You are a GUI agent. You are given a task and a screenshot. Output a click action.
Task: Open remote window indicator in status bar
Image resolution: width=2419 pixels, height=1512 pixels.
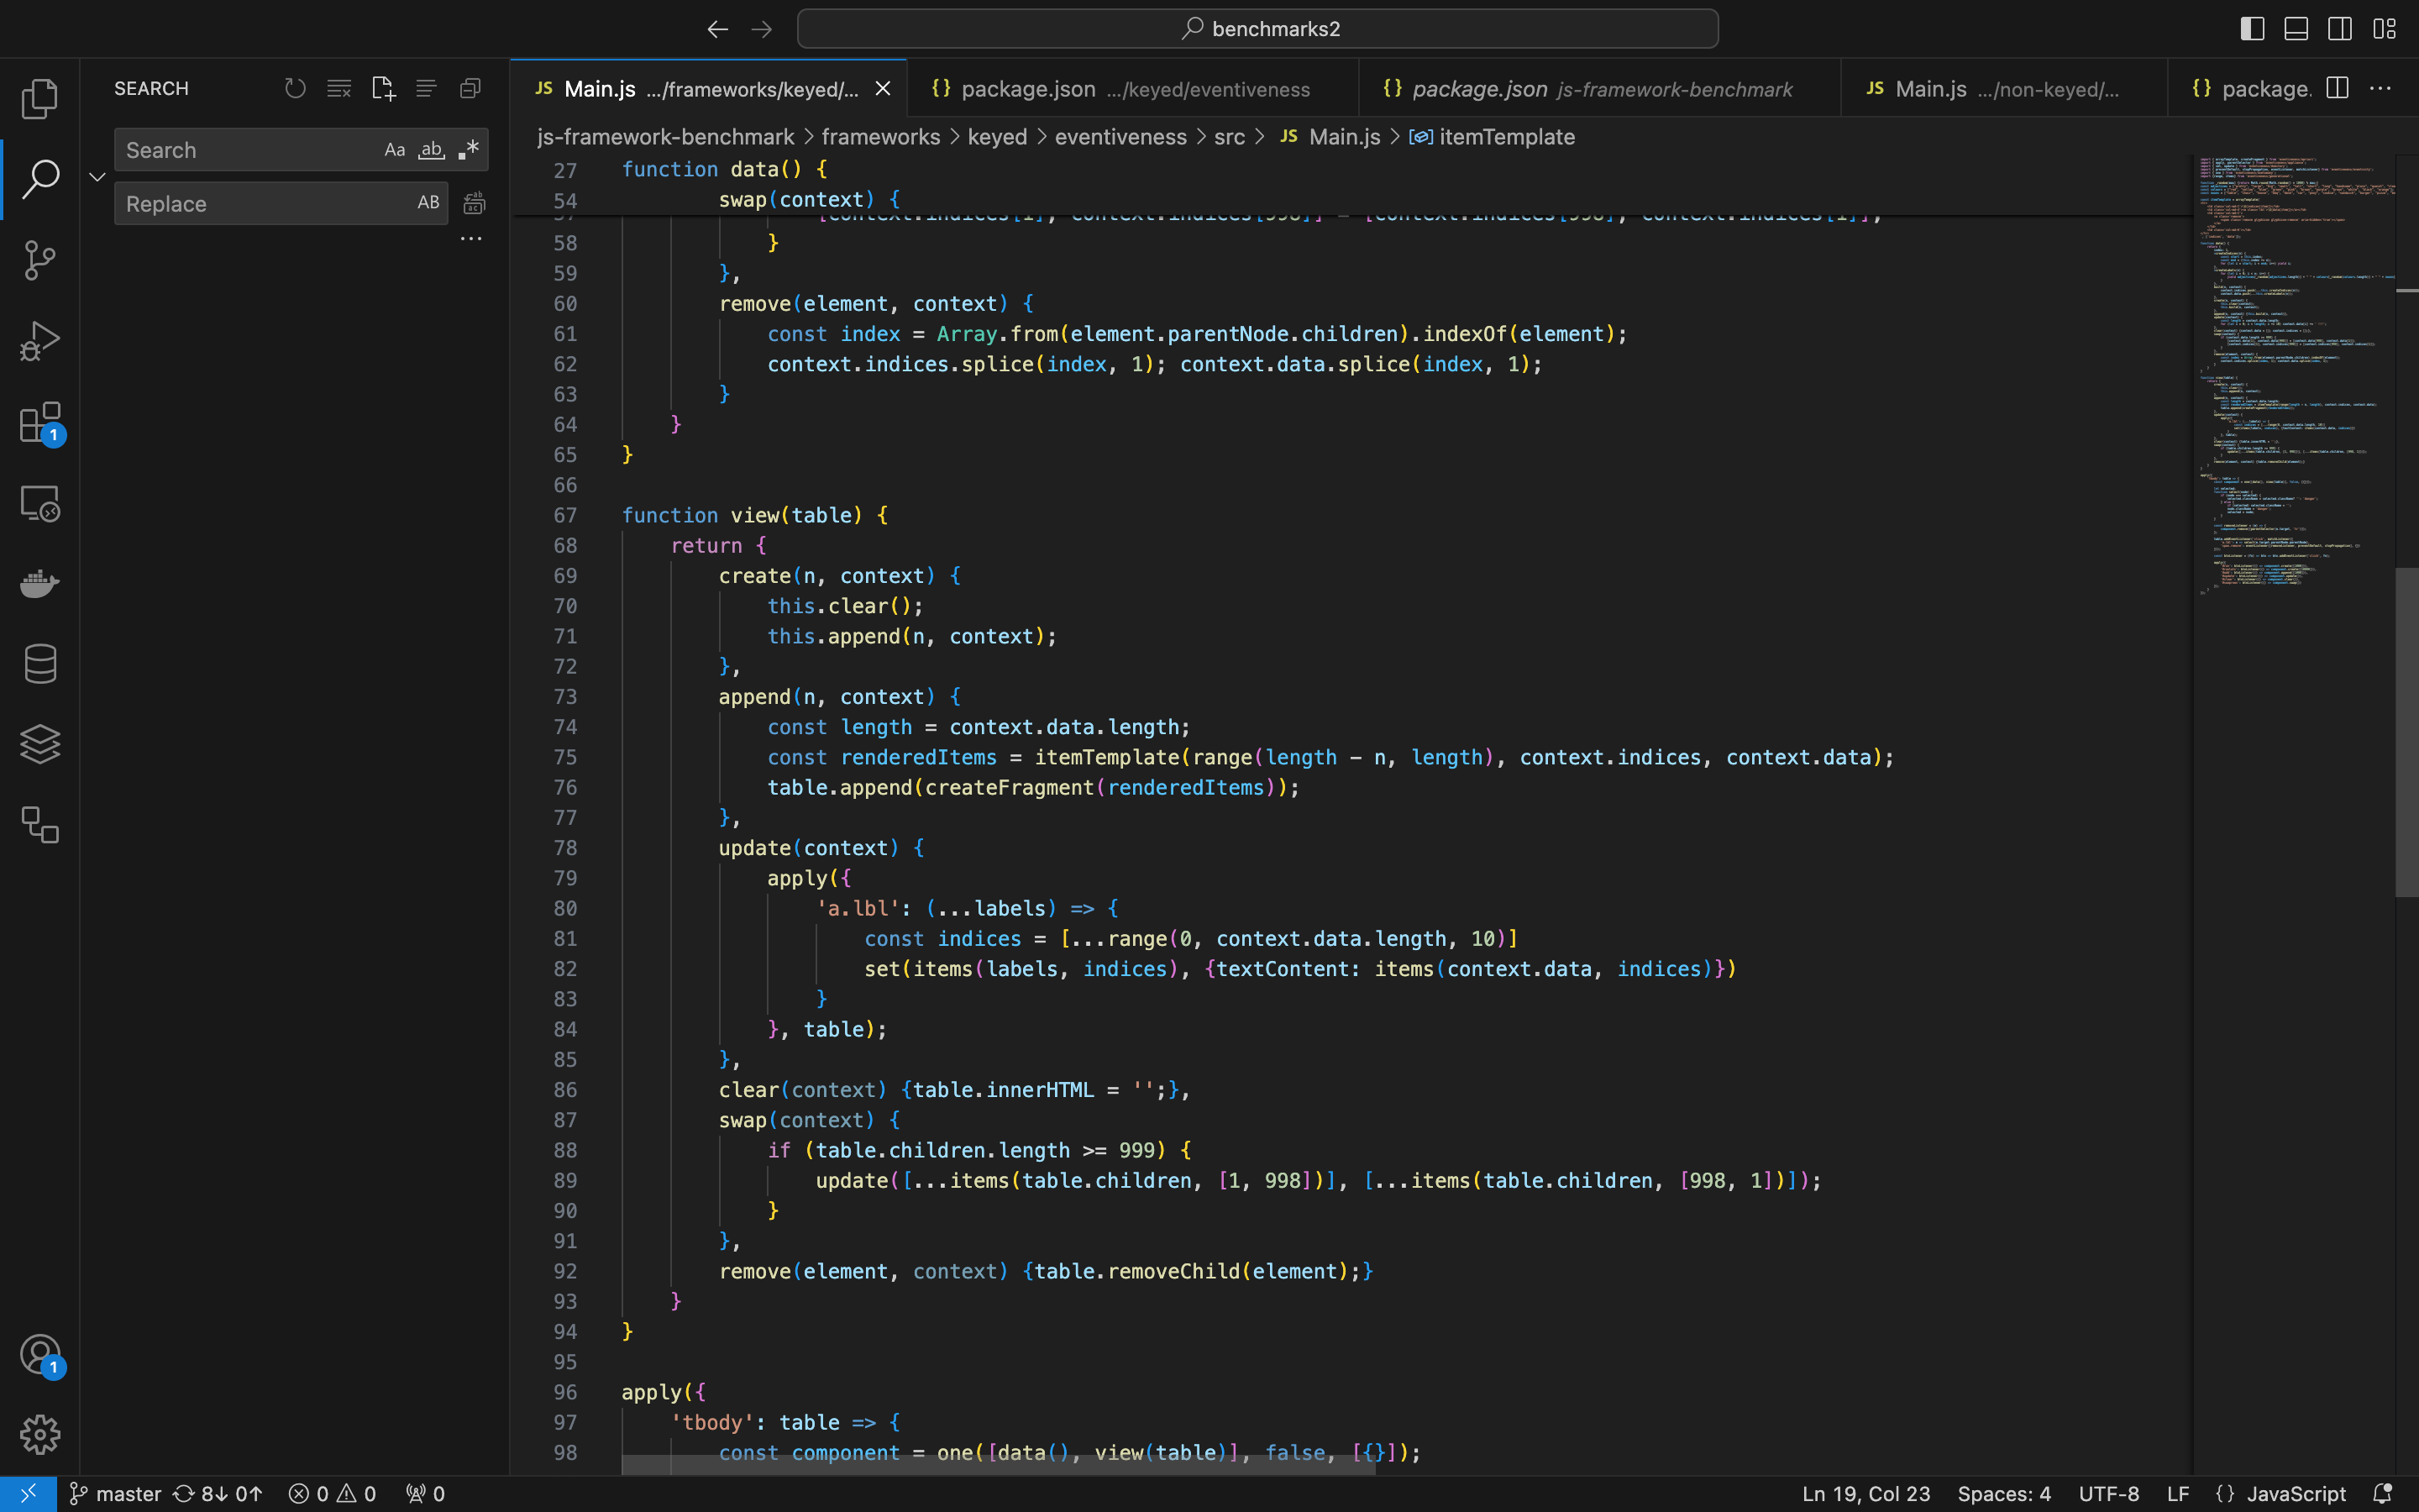click(x=28, y=1494)
